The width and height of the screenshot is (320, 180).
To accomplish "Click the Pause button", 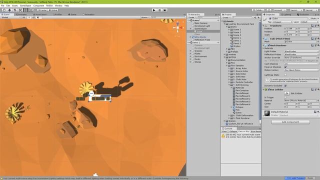I will click(x=159, y=10).
